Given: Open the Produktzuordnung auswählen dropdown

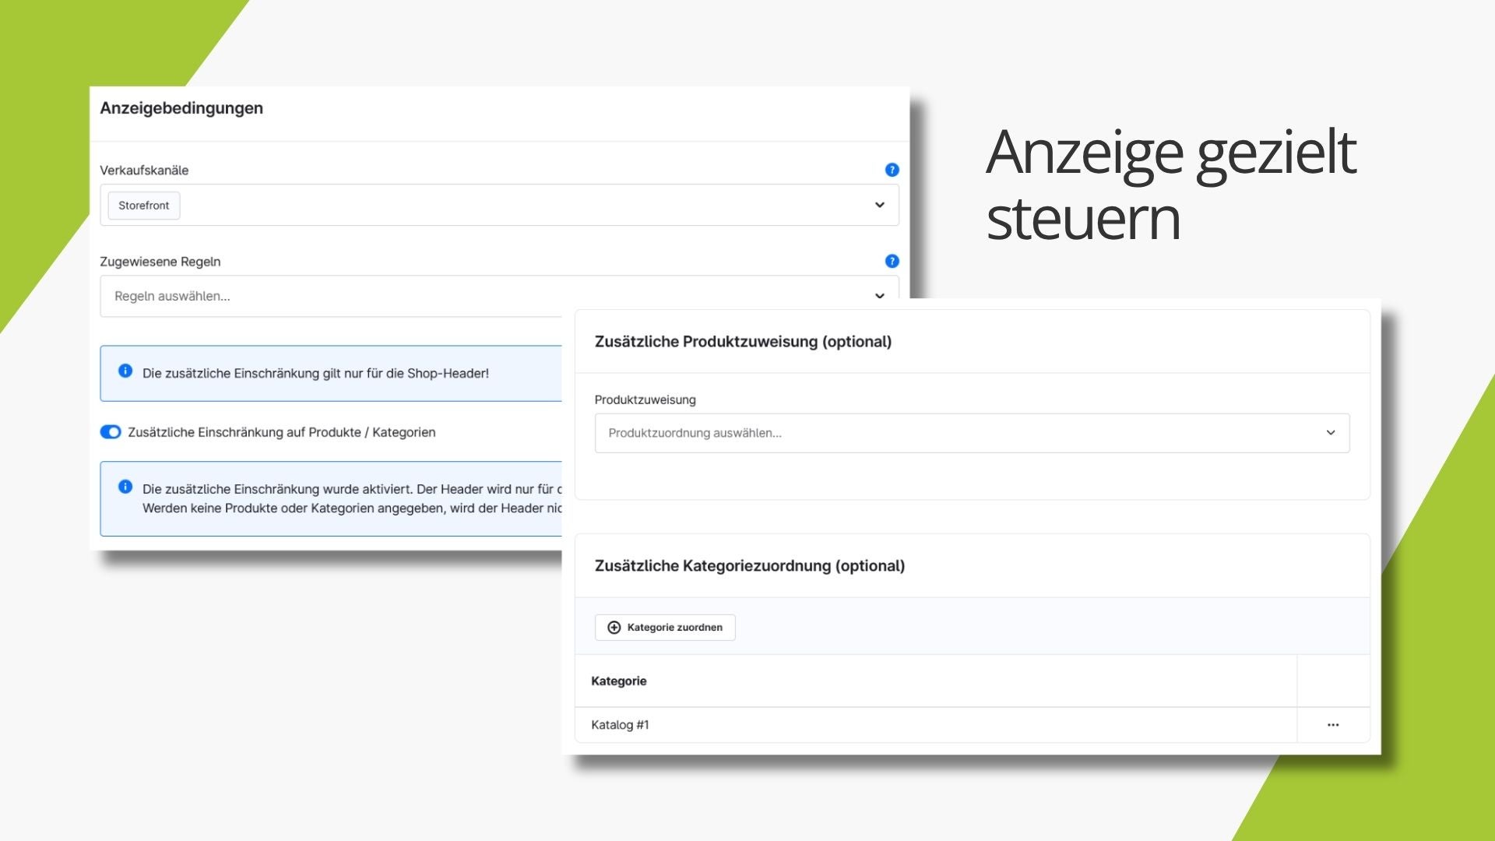Looking at the screenshot, I should (972, 433).
